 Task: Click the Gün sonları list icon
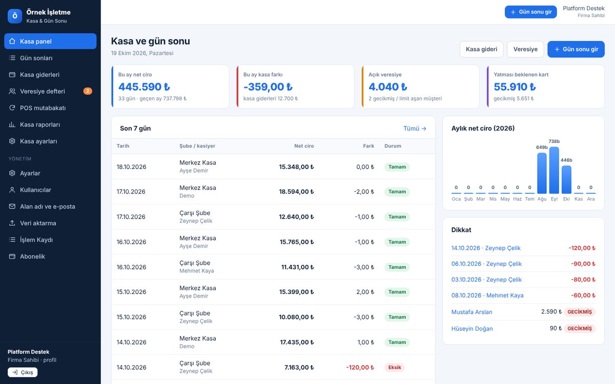point(12,58)
